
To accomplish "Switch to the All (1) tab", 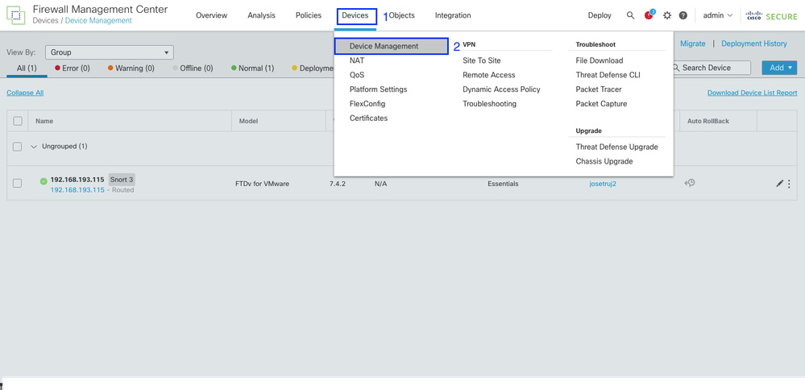I will [27, 68].
